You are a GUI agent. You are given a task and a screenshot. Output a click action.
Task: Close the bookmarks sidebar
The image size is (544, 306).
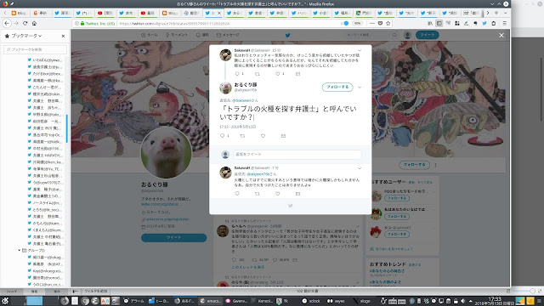63,36
